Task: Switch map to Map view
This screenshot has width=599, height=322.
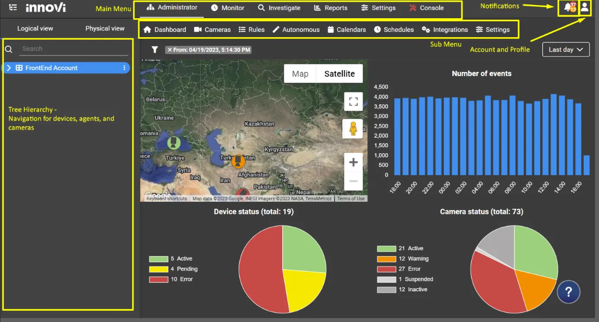Action: tap(300, 74)
